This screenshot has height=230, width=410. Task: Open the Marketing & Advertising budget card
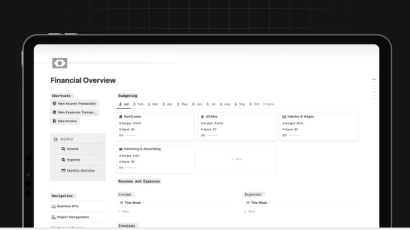[x=156, y=159]
